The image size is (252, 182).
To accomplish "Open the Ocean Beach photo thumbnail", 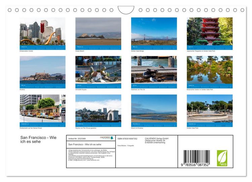I will [98, 31].
